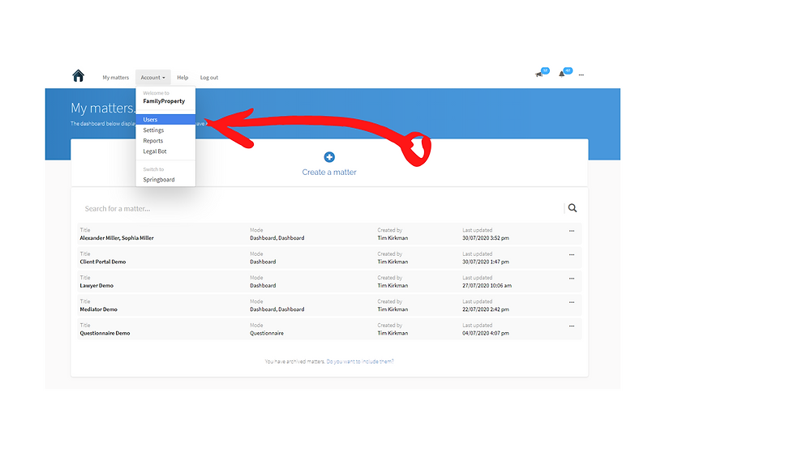Open the Mediator Demo matter
This screenshot has height=456, width=811.
pos(99,309)
